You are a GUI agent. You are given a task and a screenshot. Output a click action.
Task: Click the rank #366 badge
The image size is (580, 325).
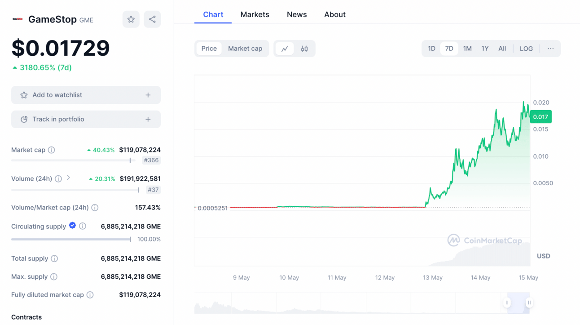pos(151,160)
